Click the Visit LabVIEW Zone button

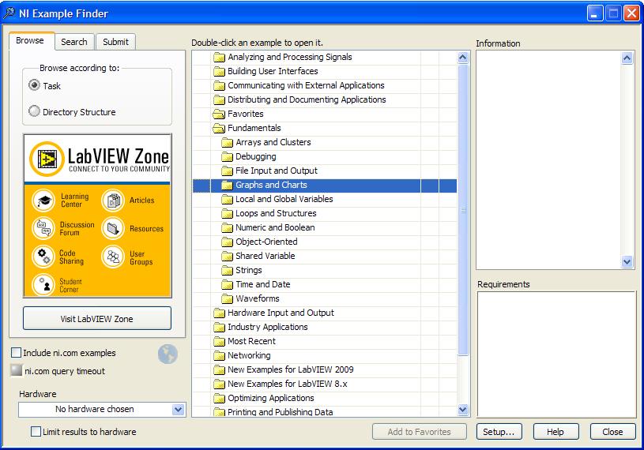click(x=97, y=319)
